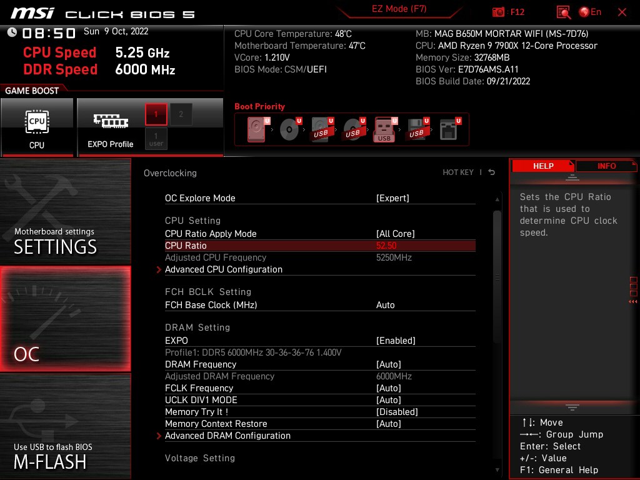Change FCLK Frequency [Auto] setting
This screenshot has height=480, width=640.
[x=320, y=387]
